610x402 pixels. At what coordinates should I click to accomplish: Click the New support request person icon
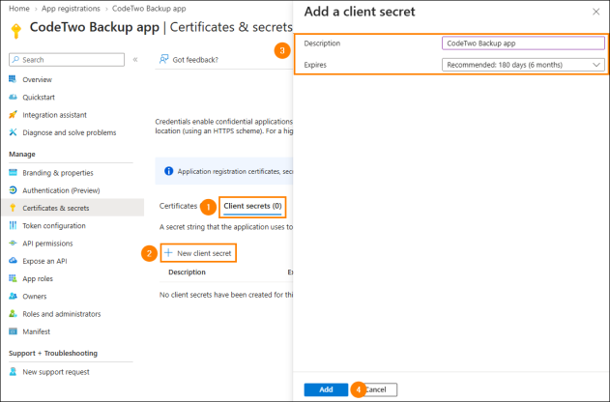click(13, 372)
